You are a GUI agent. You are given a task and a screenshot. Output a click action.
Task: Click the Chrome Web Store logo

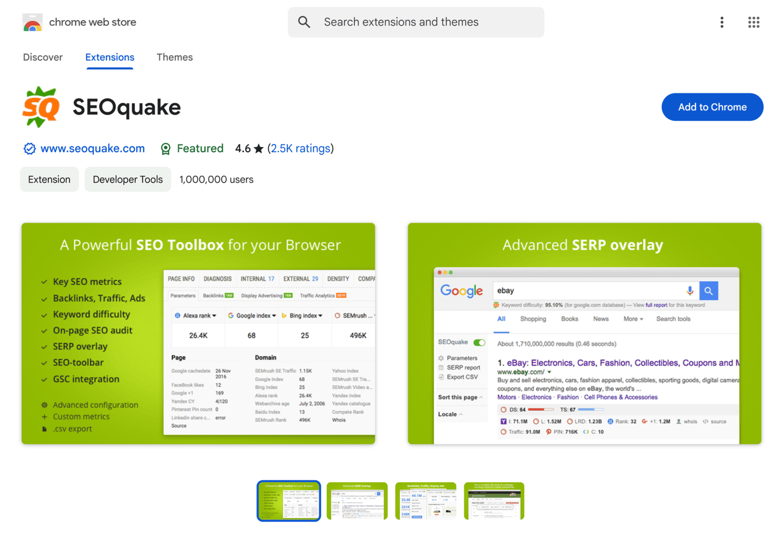pos(33,22)
